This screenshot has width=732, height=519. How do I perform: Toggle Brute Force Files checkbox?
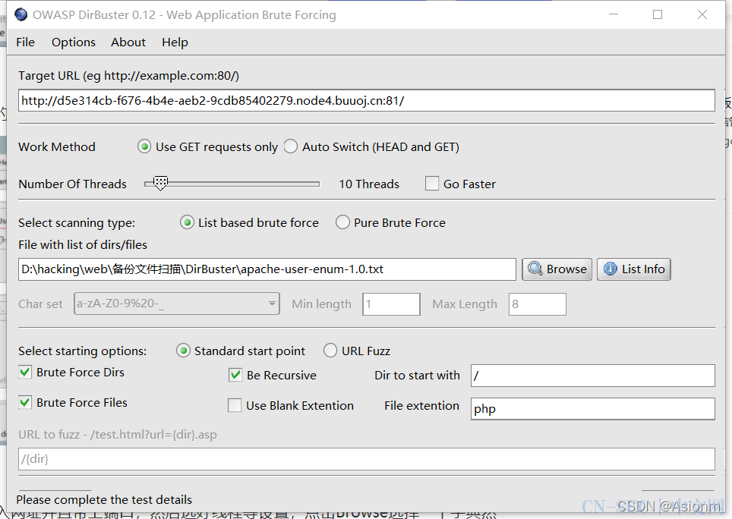[x=26, y=403]
